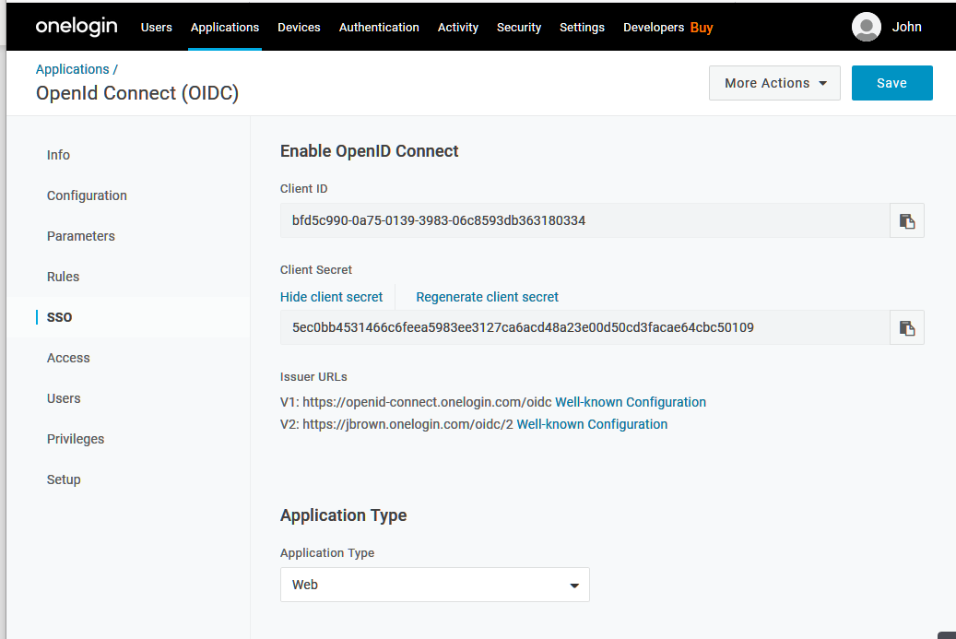Image resolution: width=956 pixels, height=639 pixels.
Task: Navigate to the Applications breadcrumb
Action: (73, 69)
